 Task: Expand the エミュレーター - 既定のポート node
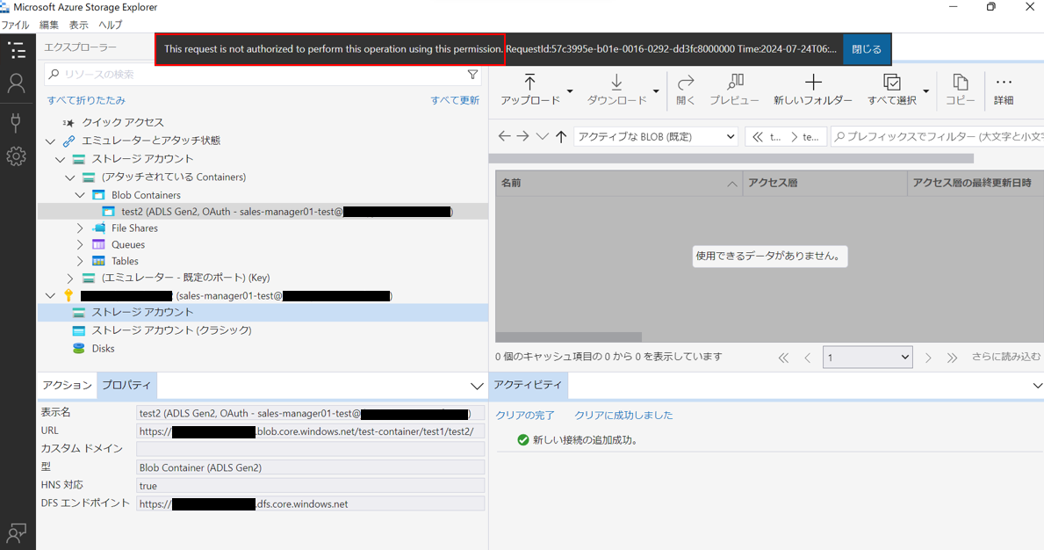click(70, 278)
